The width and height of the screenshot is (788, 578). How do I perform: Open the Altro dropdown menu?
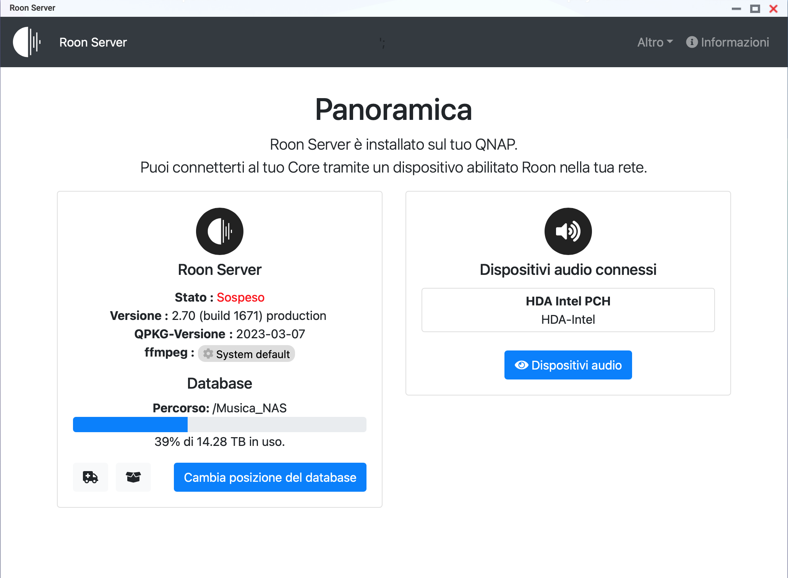pyautogui.click(x=655, y=42)
